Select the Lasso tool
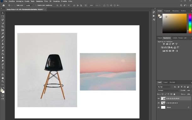192x120 pixels. 3,20
